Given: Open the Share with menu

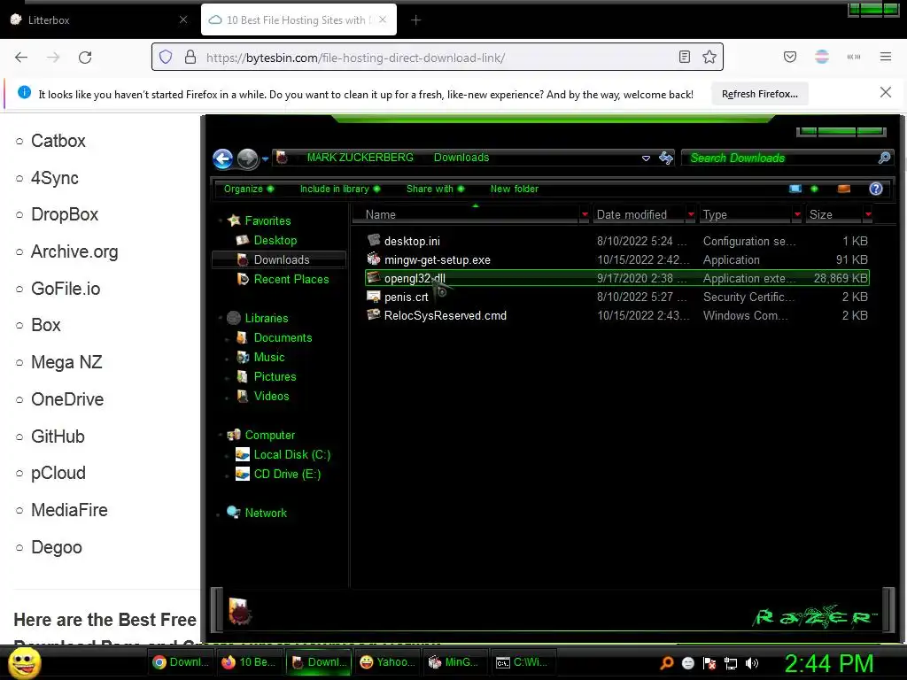Looking at the screenshot, I should [435, 189].
